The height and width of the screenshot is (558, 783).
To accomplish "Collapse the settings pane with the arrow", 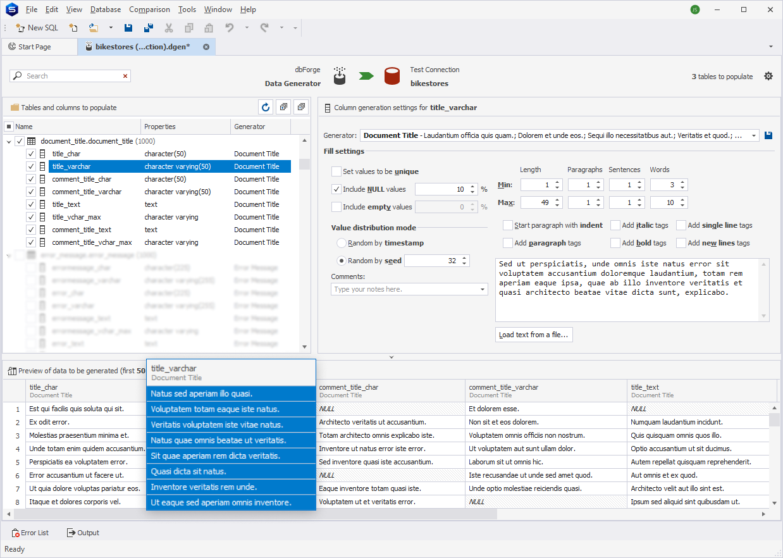I will [391, 357].
